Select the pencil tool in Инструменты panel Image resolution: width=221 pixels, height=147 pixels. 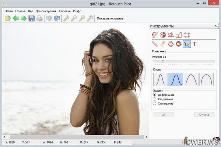click(x=155, y=44)
